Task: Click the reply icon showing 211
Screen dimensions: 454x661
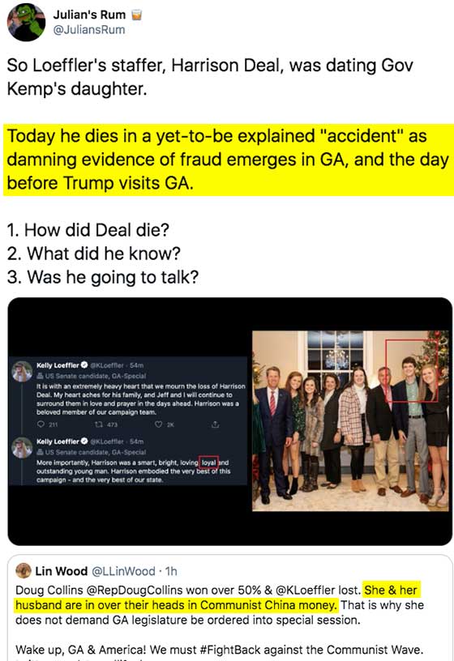Action: pos(41,424)
